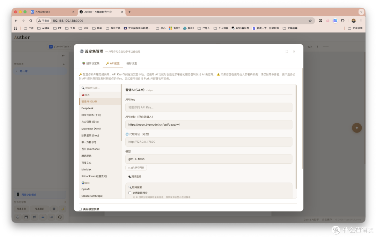
Task: Click the floating AI sparkle button
Action: 357,128
